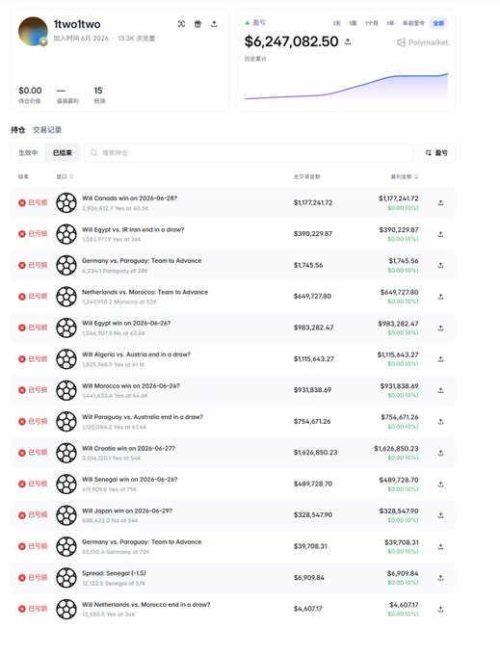500x655 pixels.
Task: Click the sort icon beside the 盘口 column header
Action: (x=71, y=176)
